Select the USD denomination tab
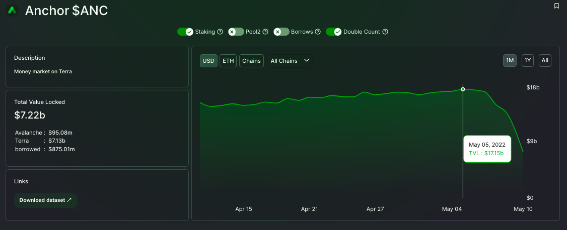The height and width of the screenshot is (230, 567). pos(208,61)
